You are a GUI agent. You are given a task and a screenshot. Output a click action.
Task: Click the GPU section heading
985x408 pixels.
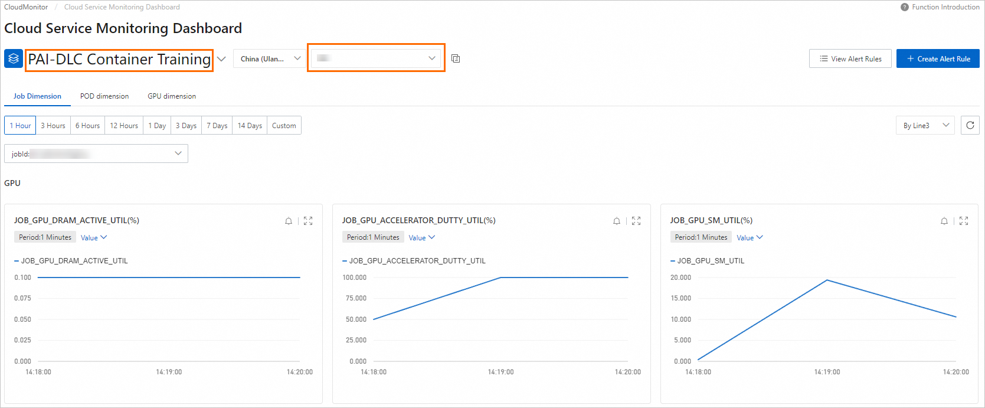click(x=12, y=183)
